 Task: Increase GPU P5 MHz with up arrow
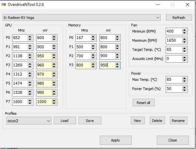click(x=30, y=82)
